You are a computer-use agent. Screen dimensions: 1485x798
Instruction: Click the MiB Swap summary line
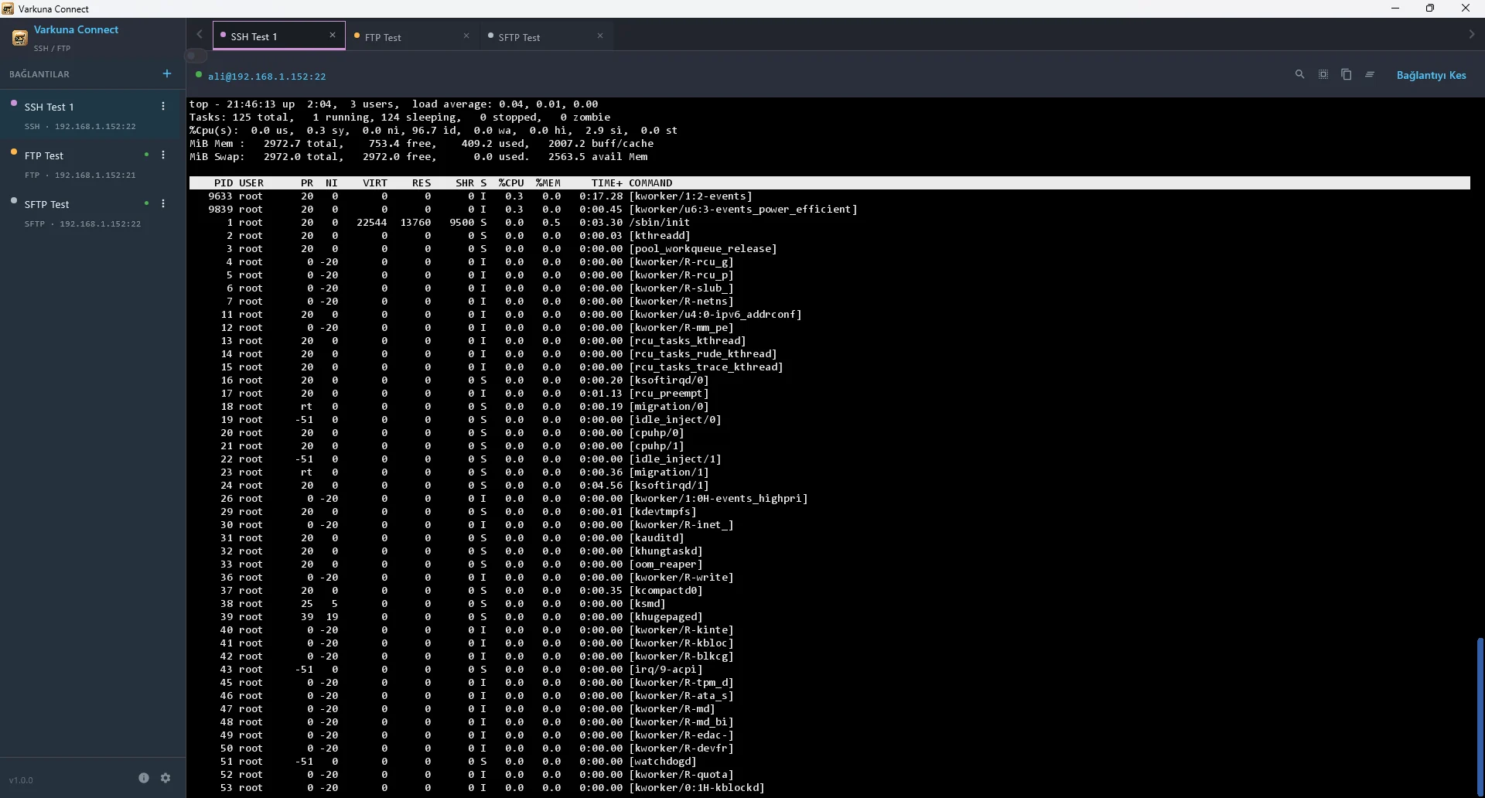tap(418, 157)
